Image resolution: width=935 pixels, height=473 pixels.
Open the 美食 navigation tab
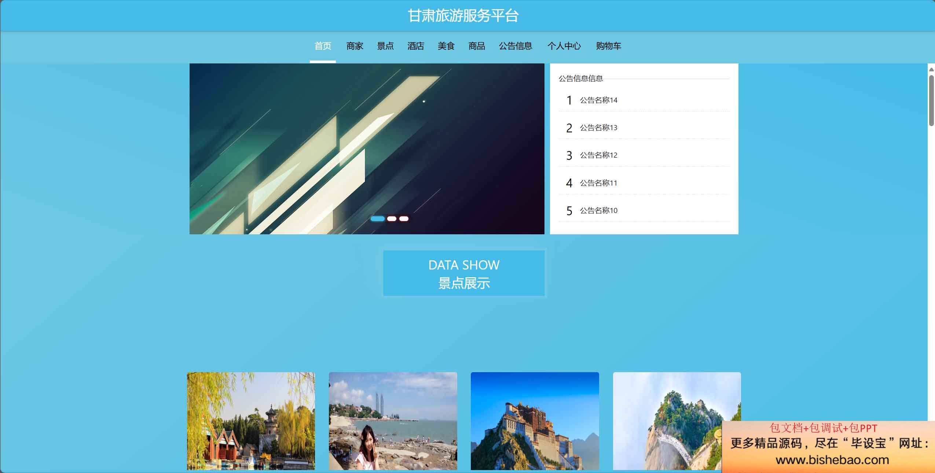point(446,46)
